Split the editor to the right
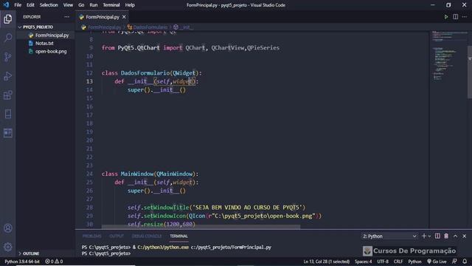Screen dimensions: 472x266 coord(456,17)
